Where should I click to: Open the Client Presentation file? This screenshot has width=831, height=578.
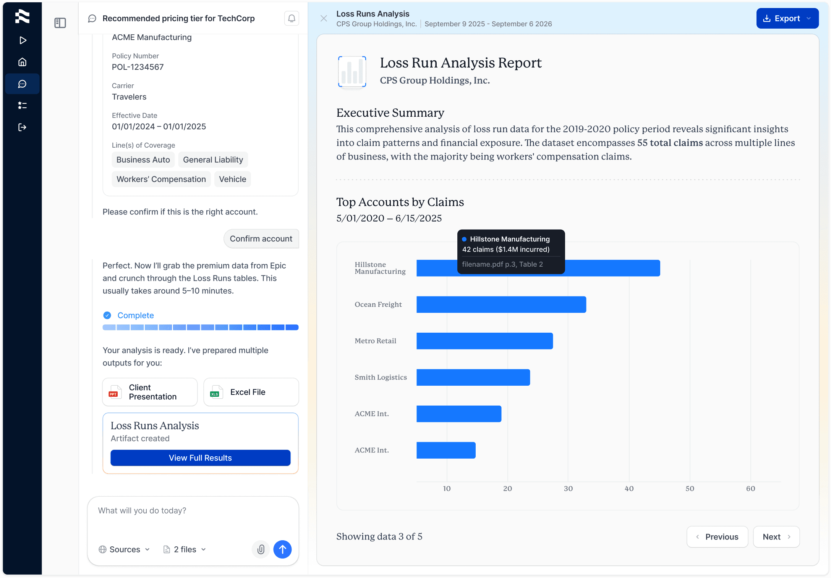(x=150, y=392)
